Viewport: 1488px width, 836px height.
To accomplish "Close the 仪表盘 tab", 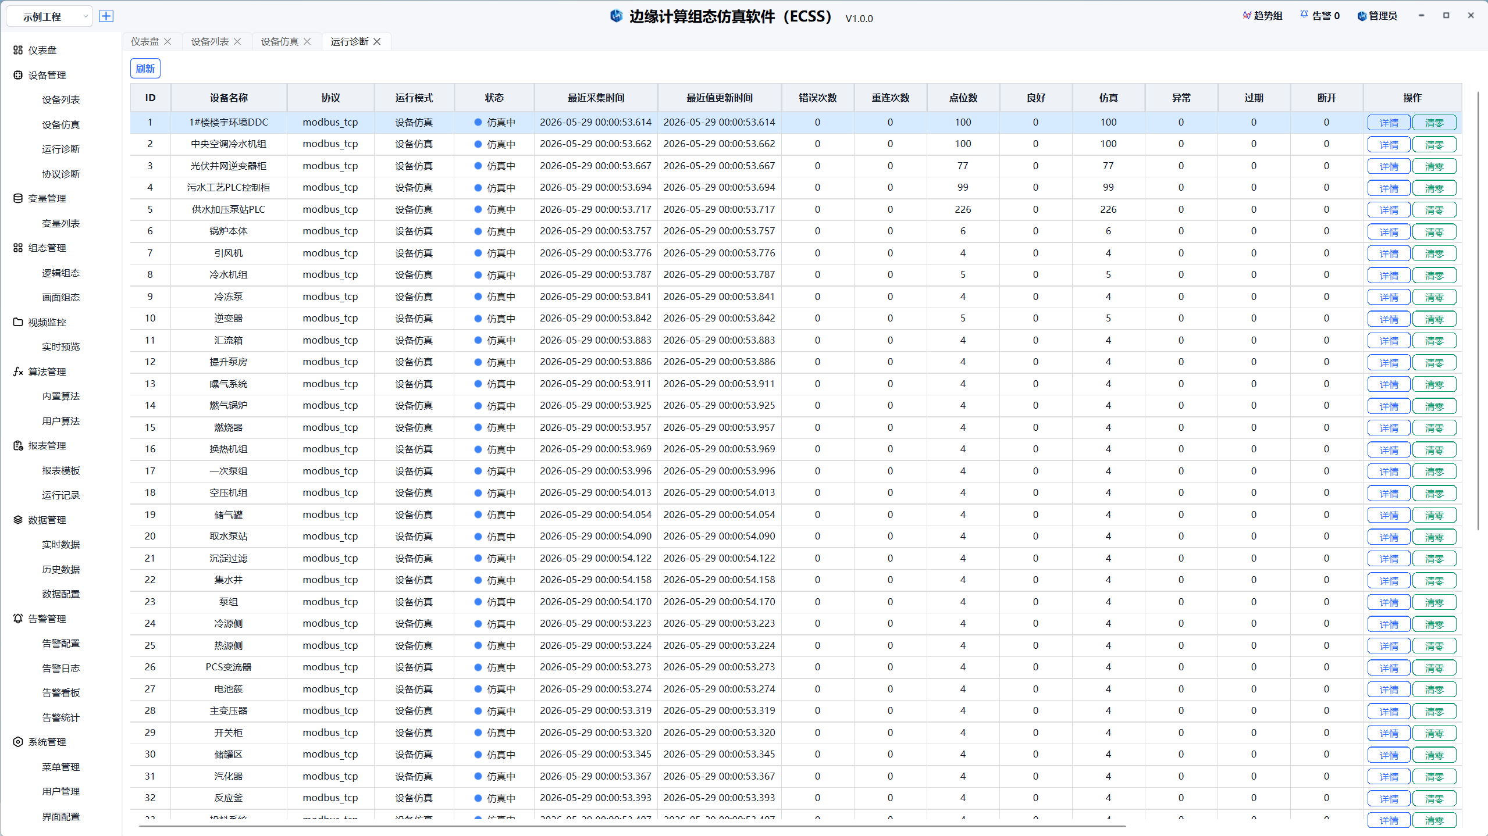I will point(168,42).
